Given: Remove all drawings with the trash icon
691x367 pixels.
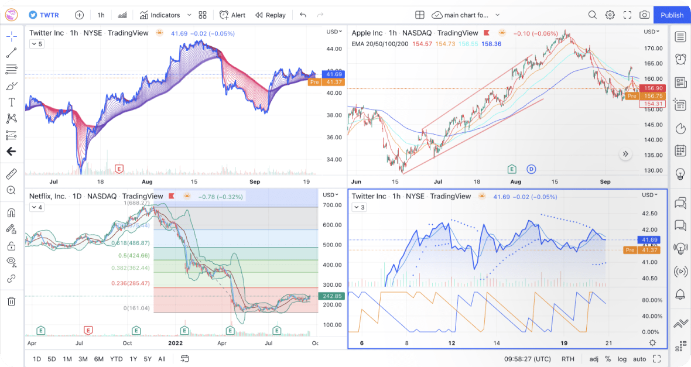Looking at the screenshot, I should (11, 301).
